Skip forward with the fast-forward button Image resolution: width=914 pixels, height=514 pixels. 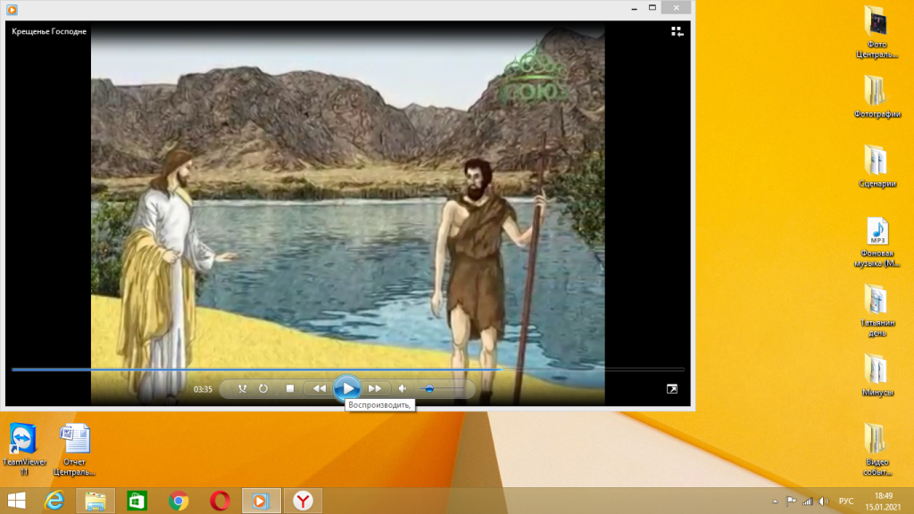pyautogui.click(x=375, y=389)
